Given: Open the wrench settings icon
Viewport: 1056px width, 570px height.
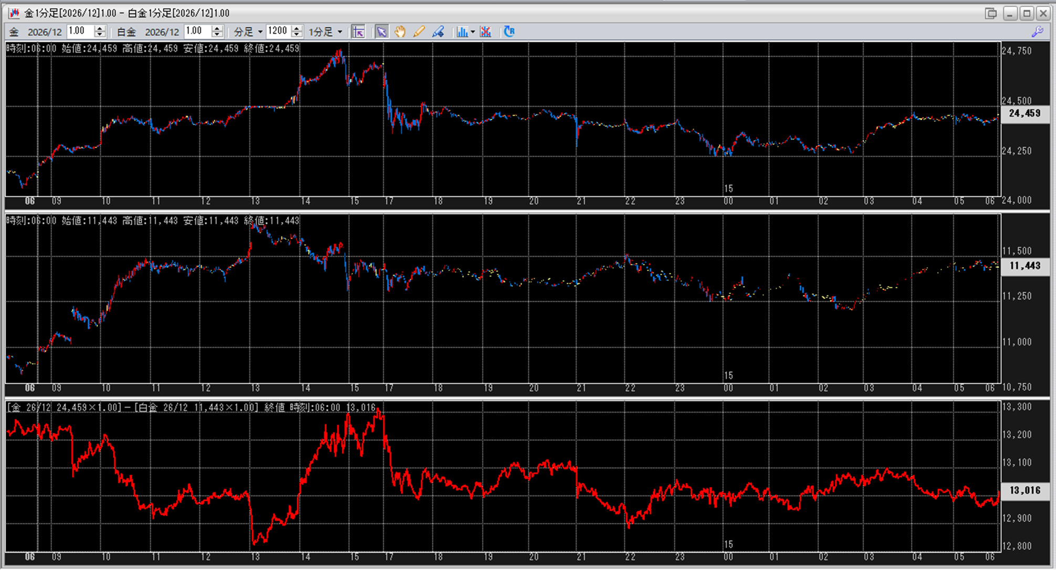Looking at the screenshot, I should click(1037, 32).
